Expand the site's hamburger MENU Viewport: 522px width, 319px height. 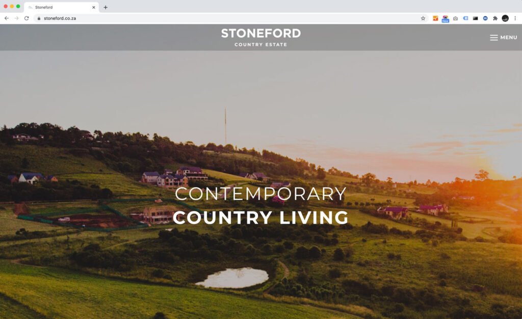click(x=503, y=38)
